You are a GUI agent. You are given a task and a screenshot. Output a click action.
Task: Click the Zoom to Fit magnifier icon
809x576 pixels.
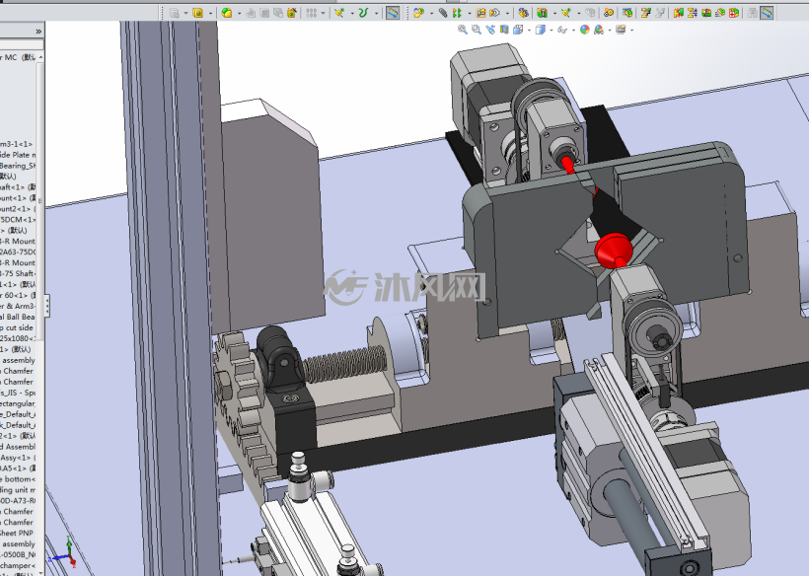[x=463, y=30]
